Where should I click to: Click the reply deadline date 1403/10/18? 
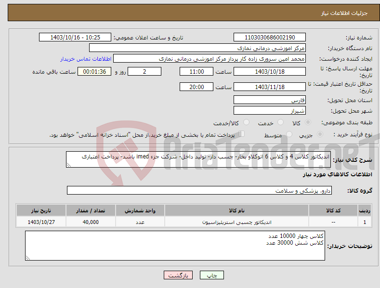coord(270,71)
